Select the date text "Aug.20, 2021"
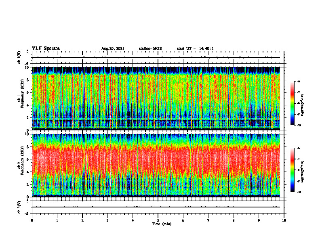This screenshot has height=247, width=320. tap(113, 48)
